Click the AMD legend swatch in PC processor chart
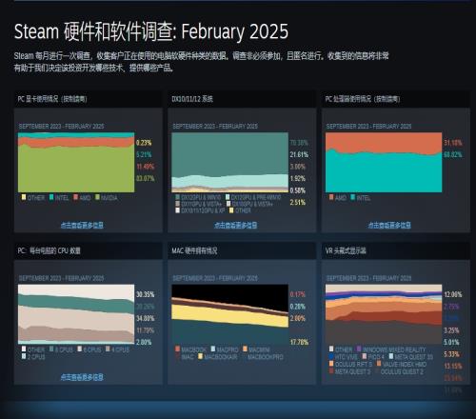This screenshot has width=476, height=419. (331, 197)
